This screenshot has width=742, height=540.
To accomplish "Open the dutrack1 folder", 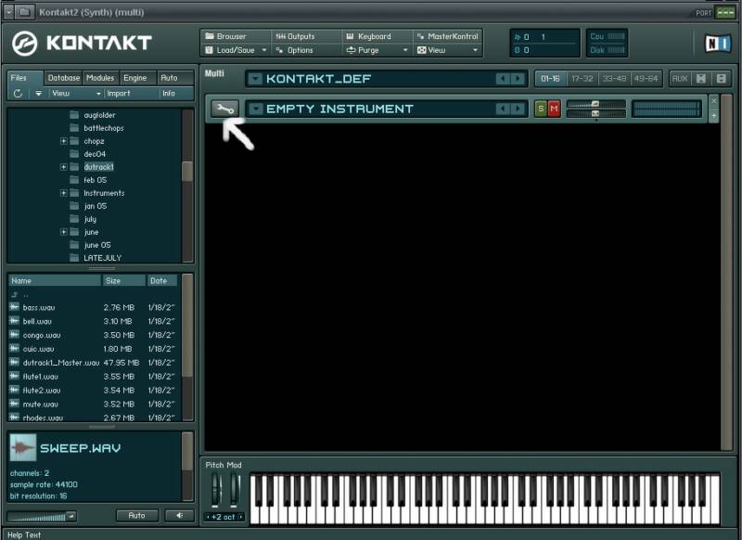I will click(98, 167).
